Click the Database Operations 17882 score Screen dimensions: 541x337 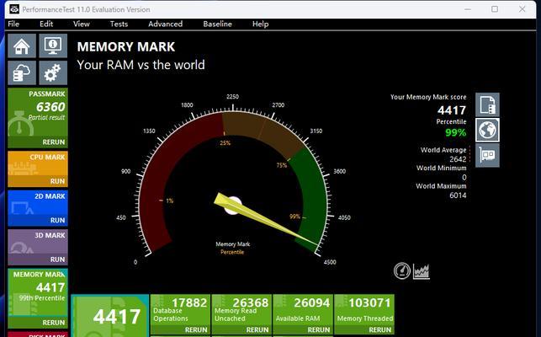coord(189,302)
